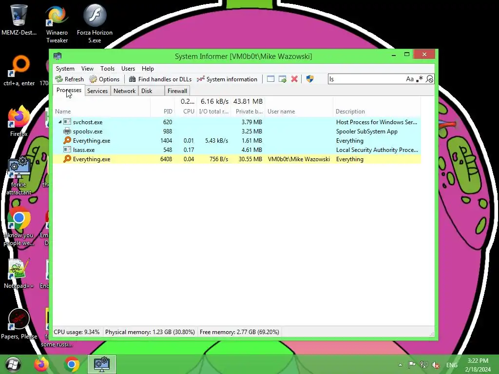Sort by the I/O total rate column
The image size is (499, 374).
pyautogui.click(x=213, y=112)
